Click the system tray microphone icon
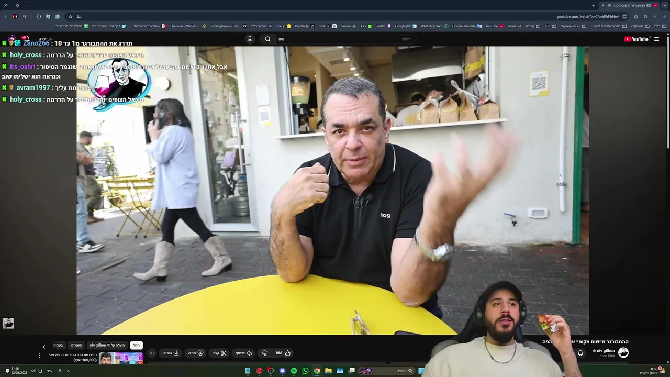This screenshot has width=670, height=377. 60,371
